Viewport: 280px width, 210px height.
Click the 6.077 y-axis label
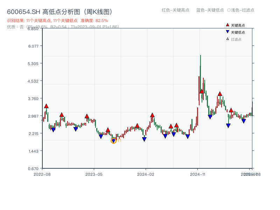tap(33, 46)
